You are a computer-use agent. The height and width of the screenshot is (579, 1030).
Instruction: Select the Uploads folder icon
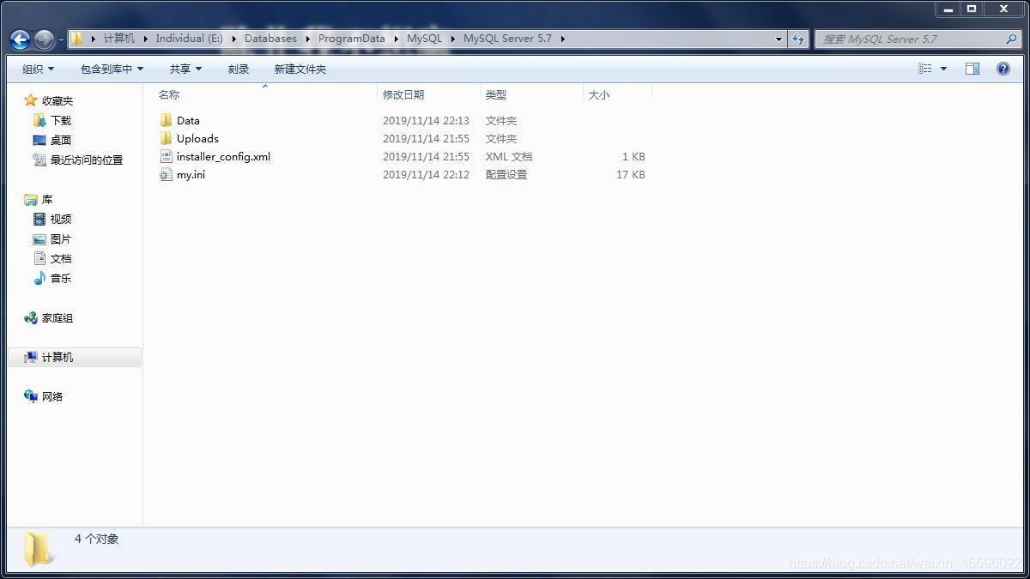(x=167, y=138)
